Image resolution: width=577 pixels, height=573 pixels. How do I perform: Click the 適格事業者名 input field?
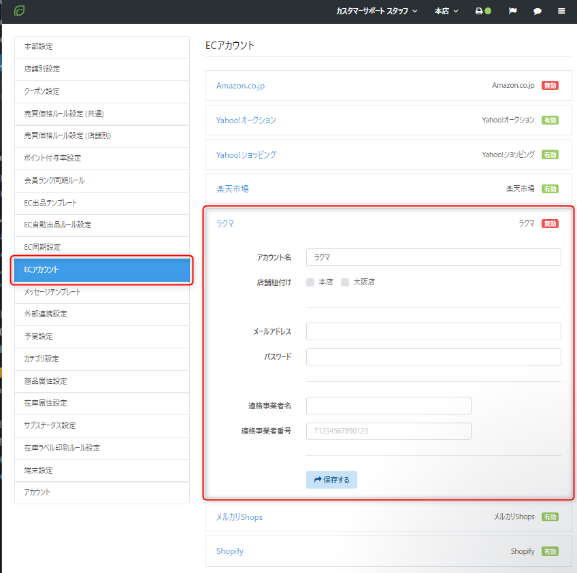(389, 406)
